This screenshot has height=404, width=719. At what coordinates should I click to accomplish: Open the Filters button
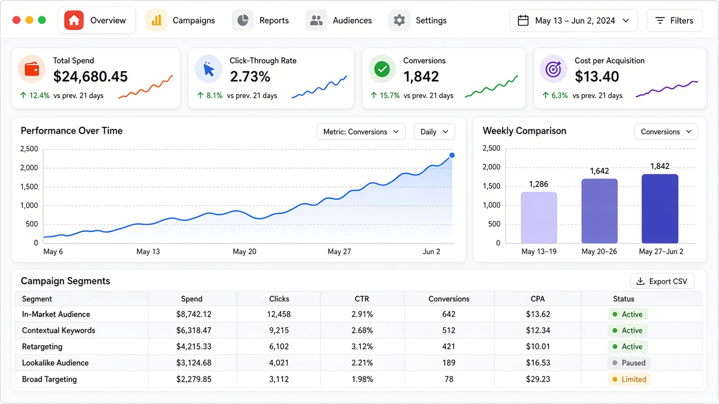(675, 20)
